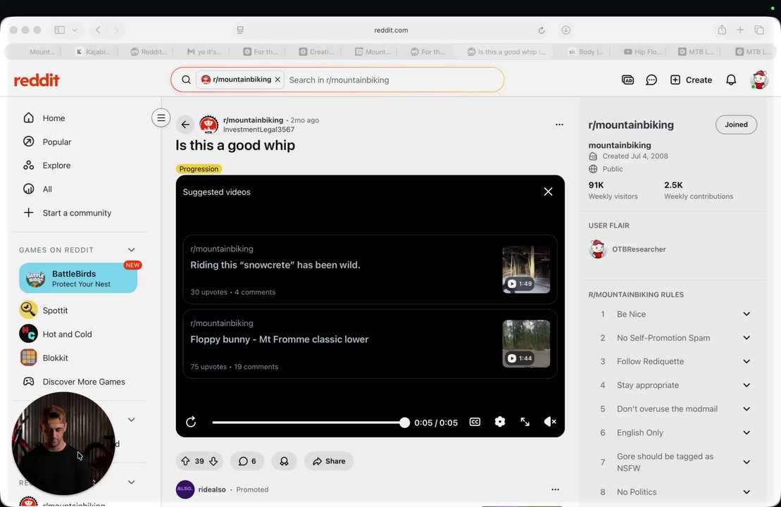This screenshot has height=507, width=781.
Task: Open the notifications bell
Action: click(731, 80)
